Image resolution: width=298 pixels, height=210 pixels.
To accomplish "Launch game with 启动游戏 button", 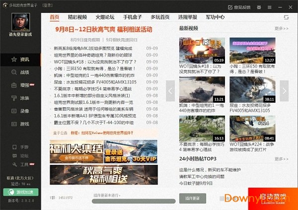I will pos(273,199).
